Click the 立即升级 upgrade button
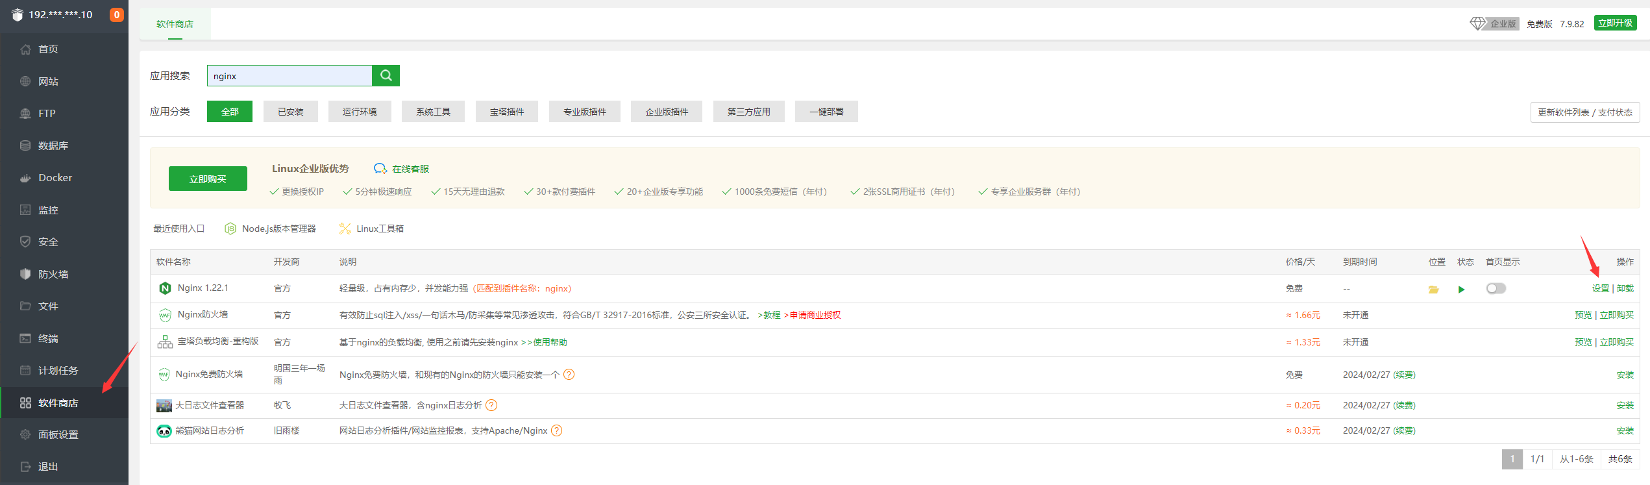 tap(1615, 23)
